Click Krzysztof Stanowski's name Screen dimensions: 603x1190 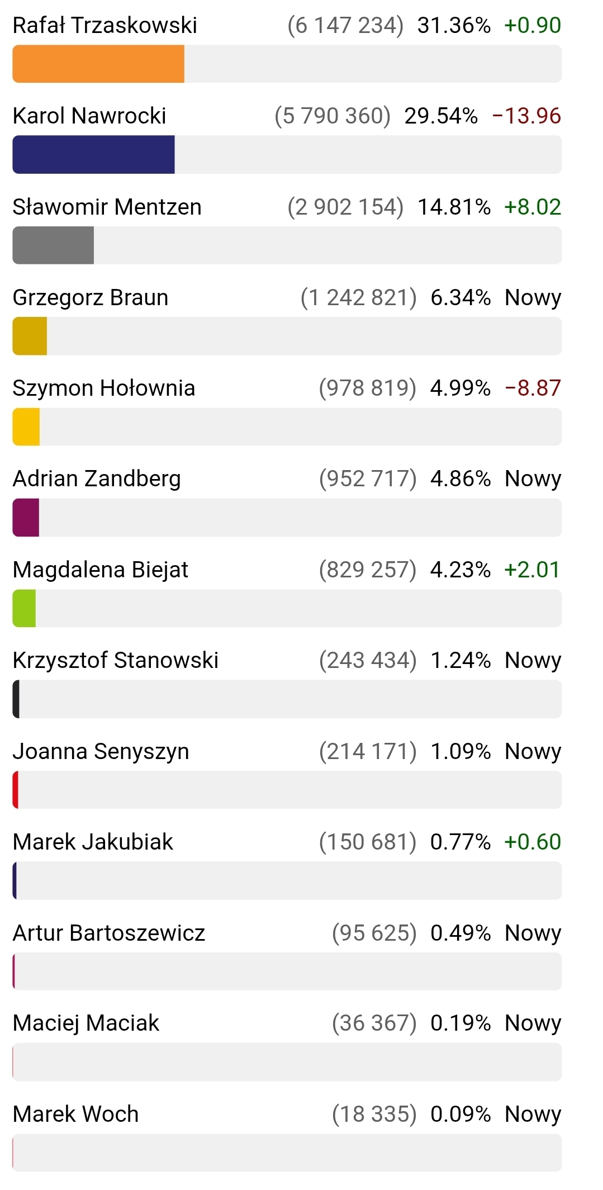[x=115, y=660]
